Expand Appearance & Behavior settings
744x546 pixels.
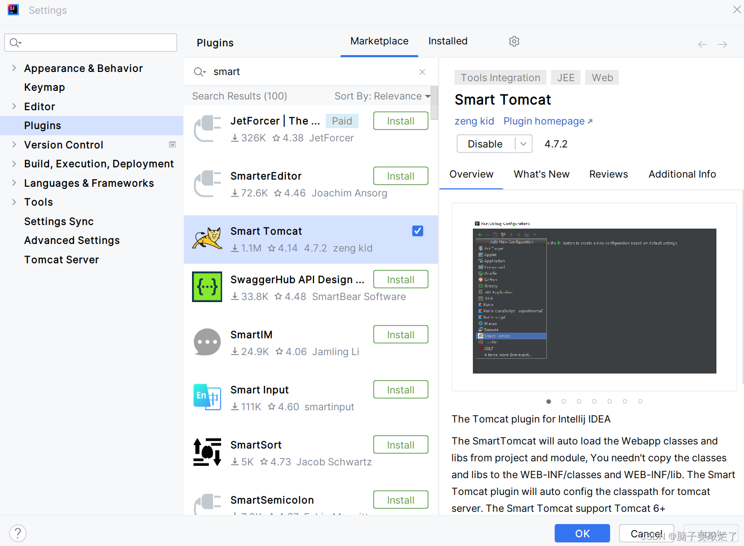pos(14,68)
